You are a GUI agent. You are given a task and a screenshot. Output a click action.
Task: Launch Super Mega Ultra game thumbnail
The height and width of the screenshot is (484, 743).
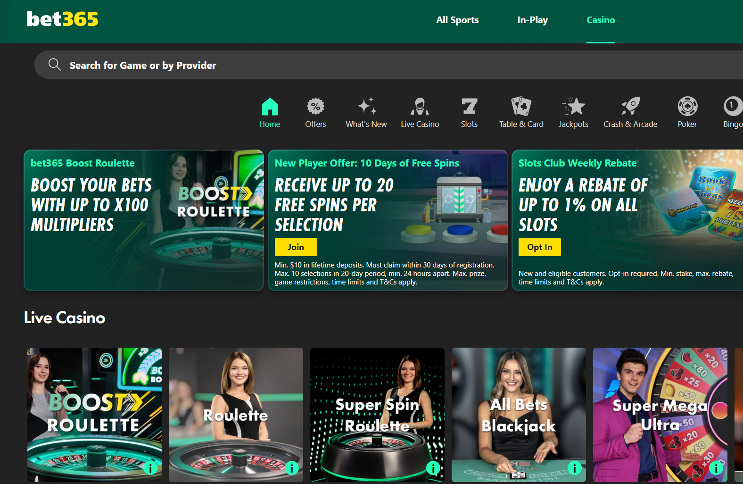coord(660,415)
